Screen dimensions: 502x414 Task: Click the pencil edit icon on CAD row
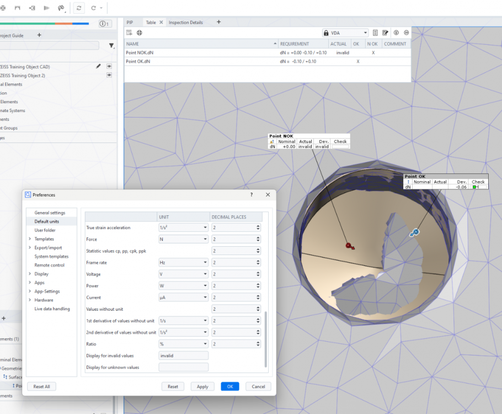coord(98,66)
